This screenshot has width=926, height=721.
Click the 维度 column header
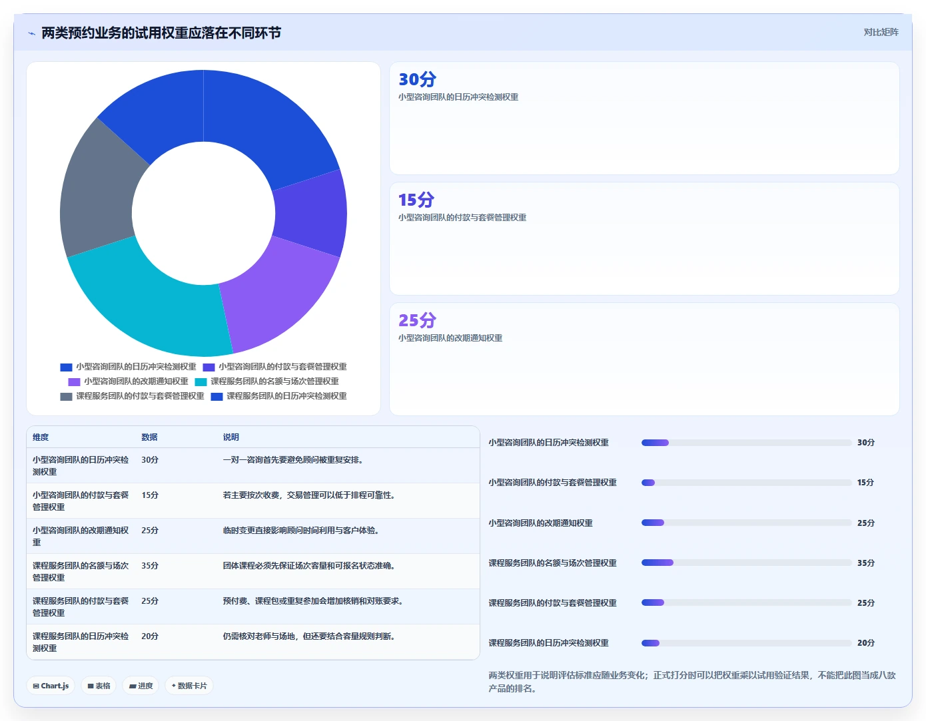[x=41, y=437]
